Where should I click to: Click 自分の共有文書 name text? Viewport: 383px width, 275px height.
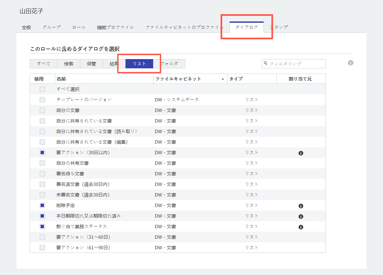coord(72,163)
